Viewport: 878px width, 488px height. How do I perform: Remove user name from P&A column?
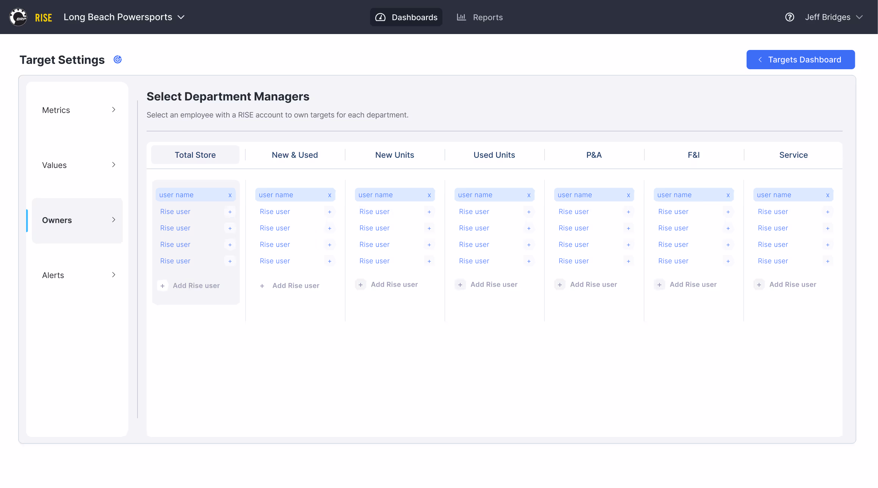click(x=628, y=195)
